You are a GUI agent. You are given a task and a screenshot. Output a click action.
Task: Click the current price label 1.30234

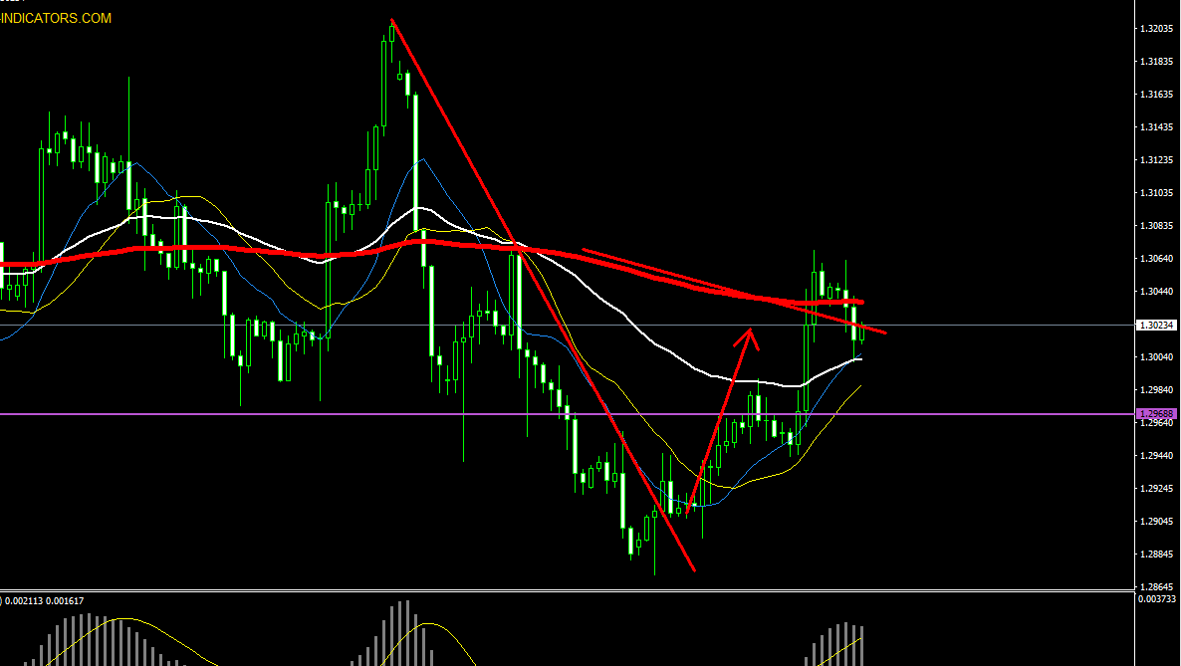point(1156,326)
